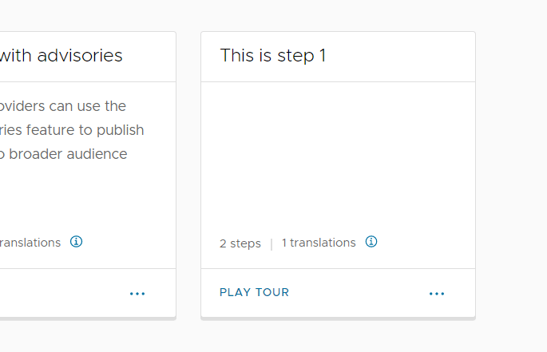
Task: Open ellipsis menu on the advisories card
Action: pyautogui.click(x=137, y=294)
